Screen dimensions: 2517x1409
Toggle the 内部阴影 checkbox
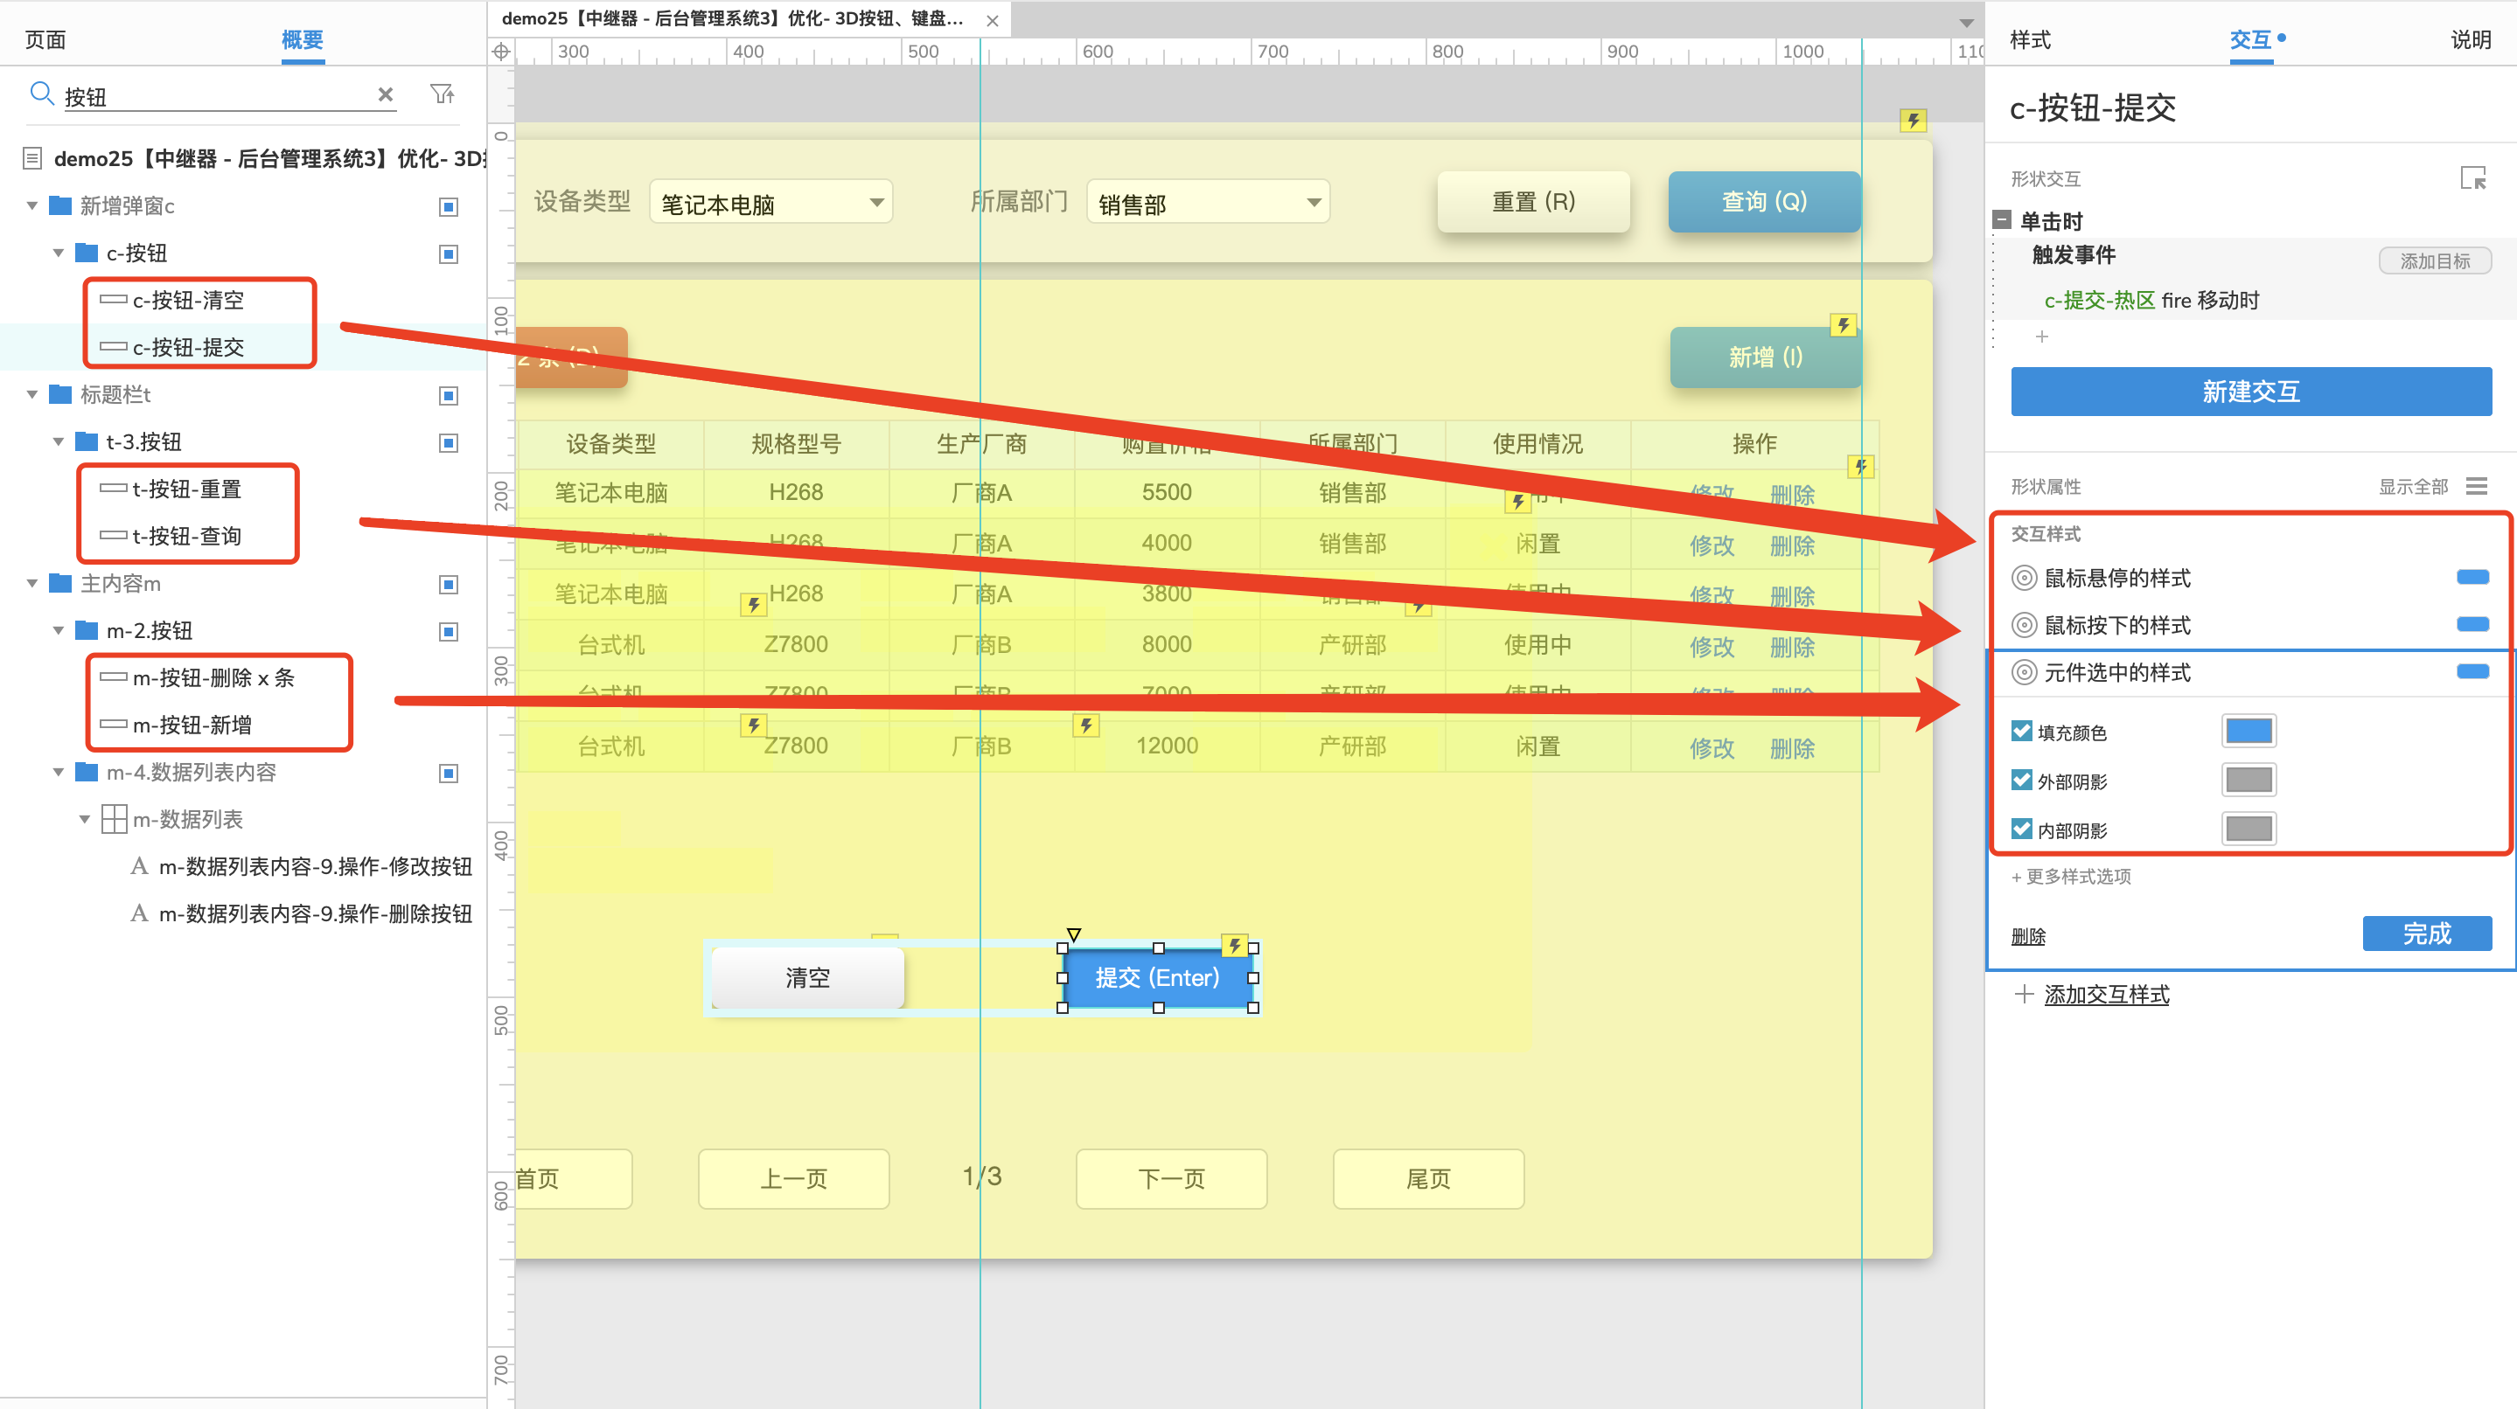pos(2022,828)
